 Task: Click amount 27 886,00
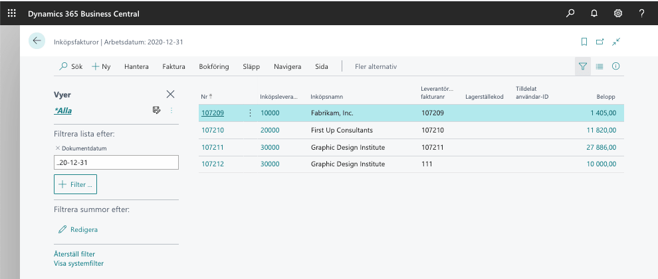tap(602, 147)
